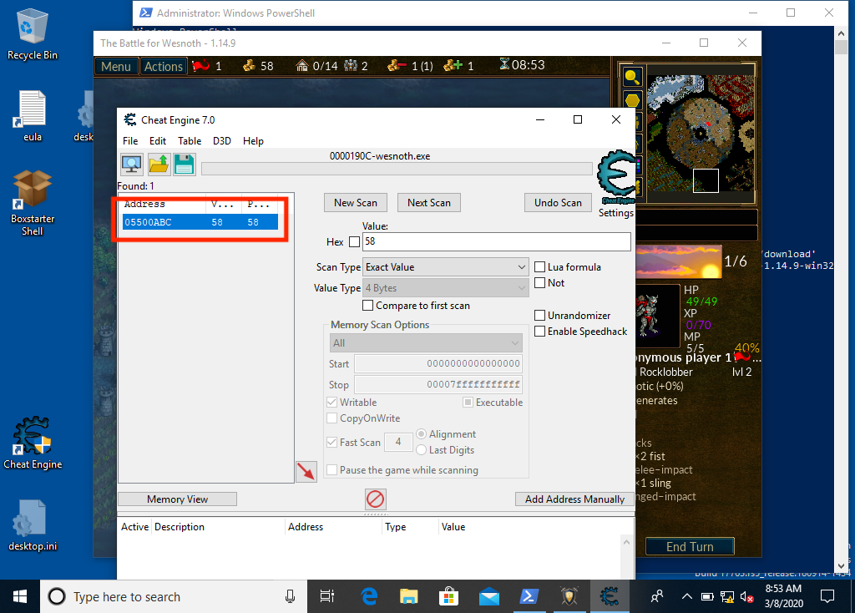Image resolution: width=855 pixels, height=613 pixels.
Task: Click the New Scan button
Action: point(356,203)
